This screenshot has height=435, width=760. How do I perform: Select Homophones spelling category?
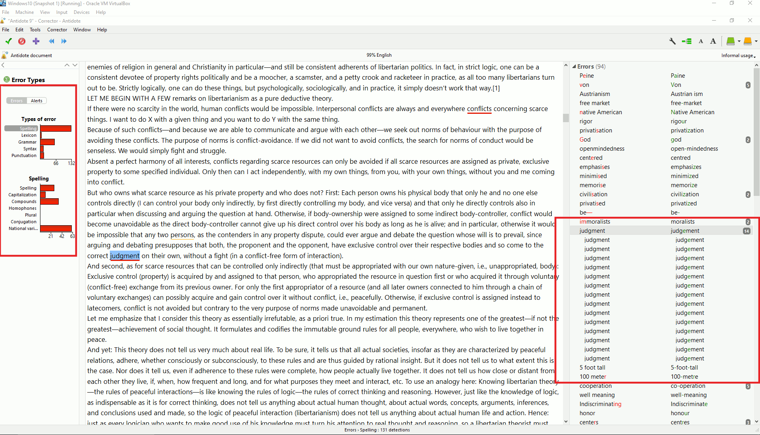point(23,208)
